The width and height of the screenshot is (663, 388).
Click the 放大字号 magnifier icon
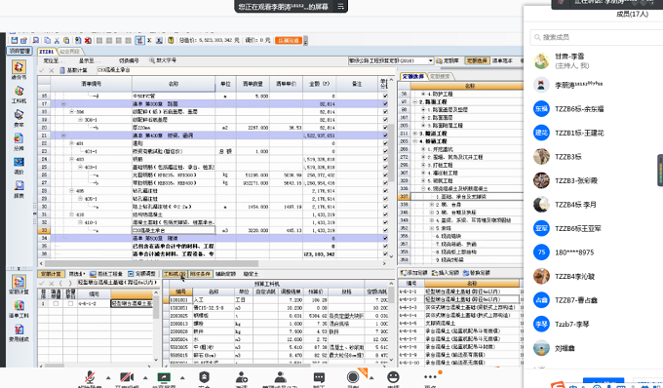152,60
